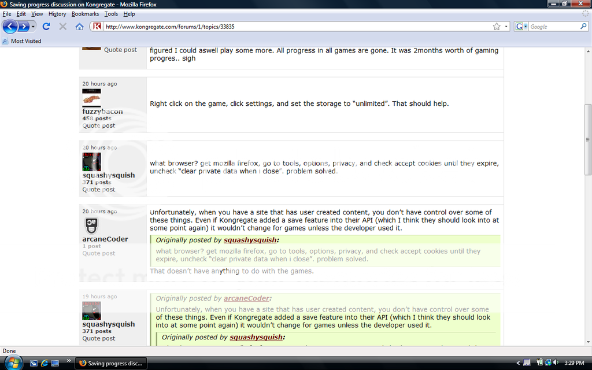Open the back/forward history dropdown arrow
The width and height of the screenshot is (592, 370).
[33, 27]
